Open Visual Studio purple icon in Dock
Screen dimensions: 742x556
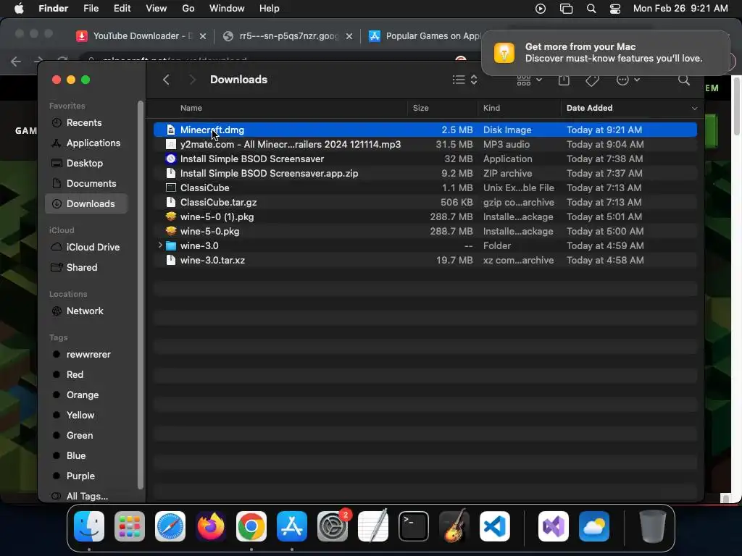point(554,526)
